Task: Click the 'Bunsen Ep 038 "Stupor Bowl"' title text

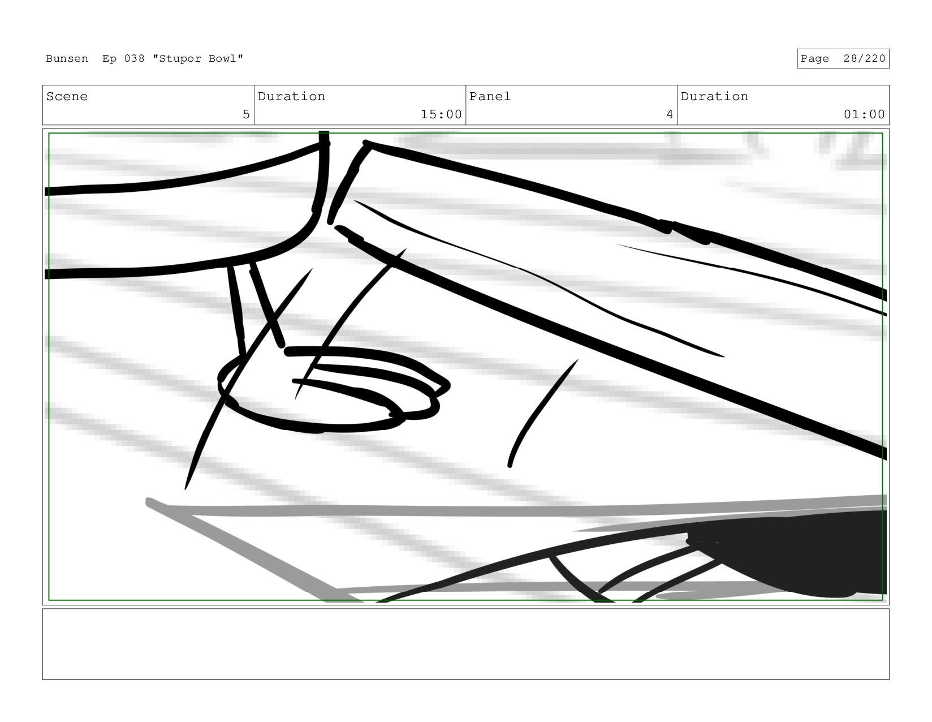Action: [x=145, y=59]
